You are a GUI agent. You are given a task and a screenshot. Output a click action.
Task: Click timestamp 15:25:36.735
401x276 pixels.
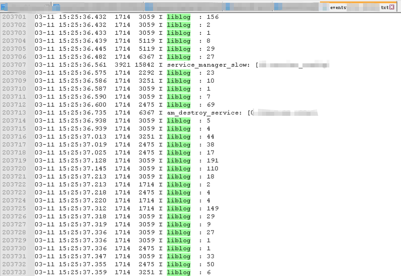[x=83, y=113]
